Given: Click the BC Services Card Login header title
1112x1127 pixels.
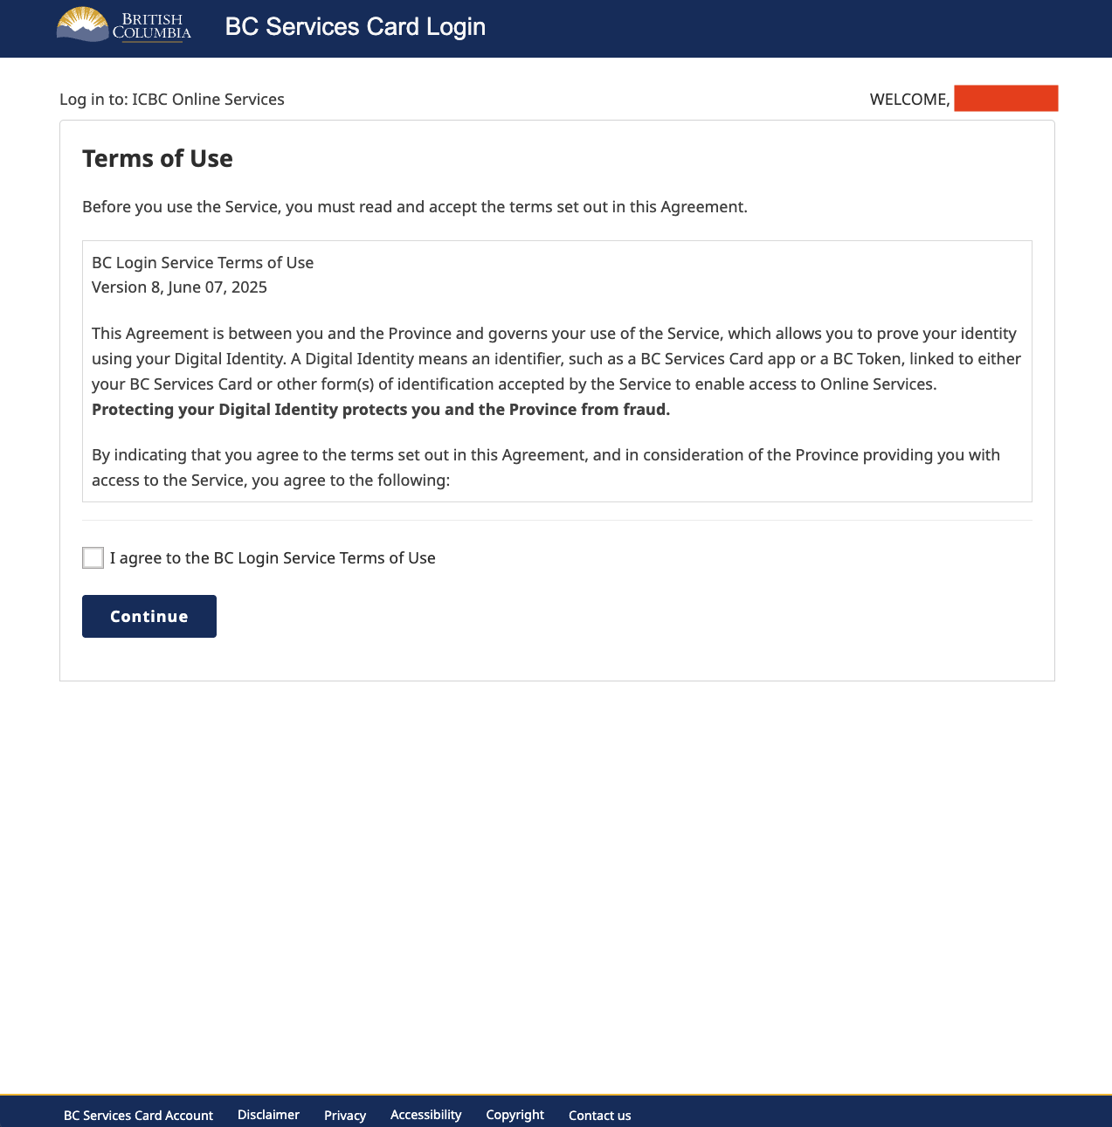Looking at the screenshot, I should click(x=355, y=27).
